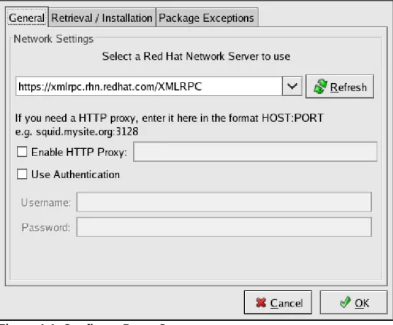Screen dimensions: 393x325
Task: Cancel the configuration dialog
Action: pos(278,302)
